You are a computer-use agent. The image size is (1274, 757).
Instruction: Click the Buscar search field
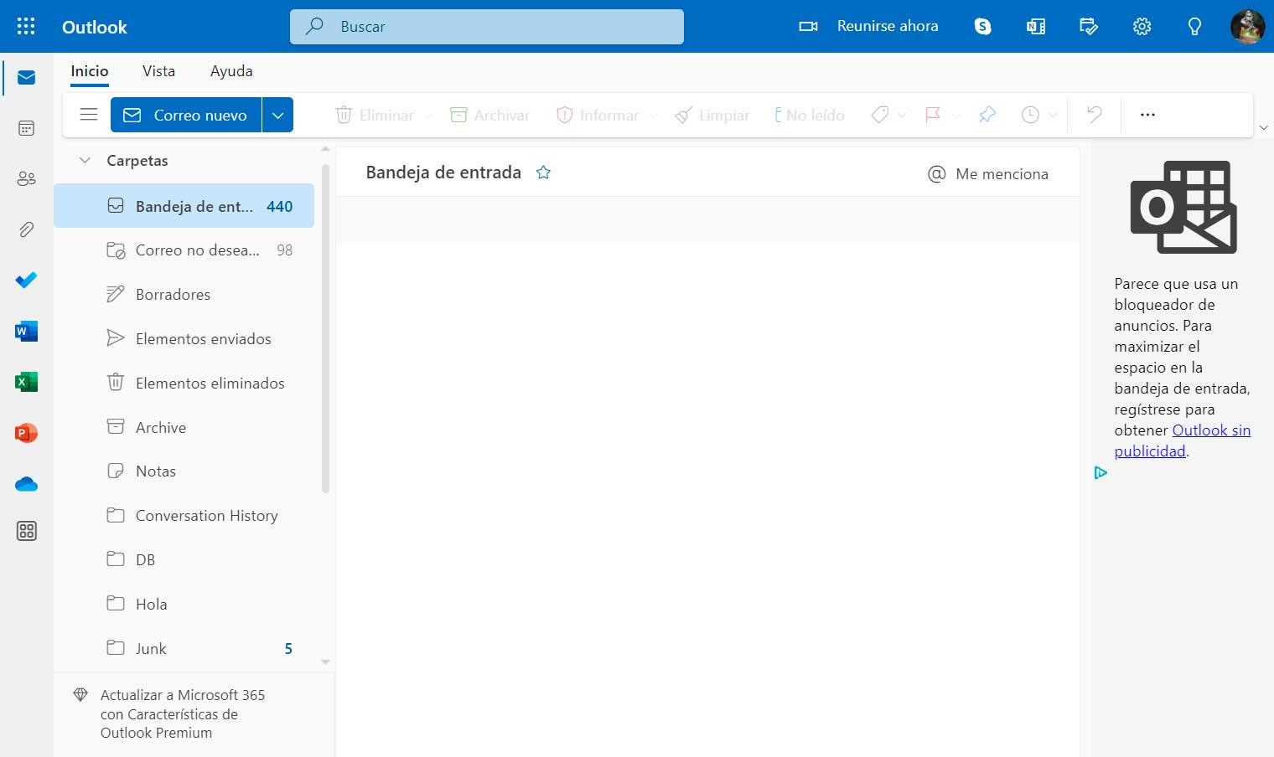pyautogui.click(x=487, y=27)
